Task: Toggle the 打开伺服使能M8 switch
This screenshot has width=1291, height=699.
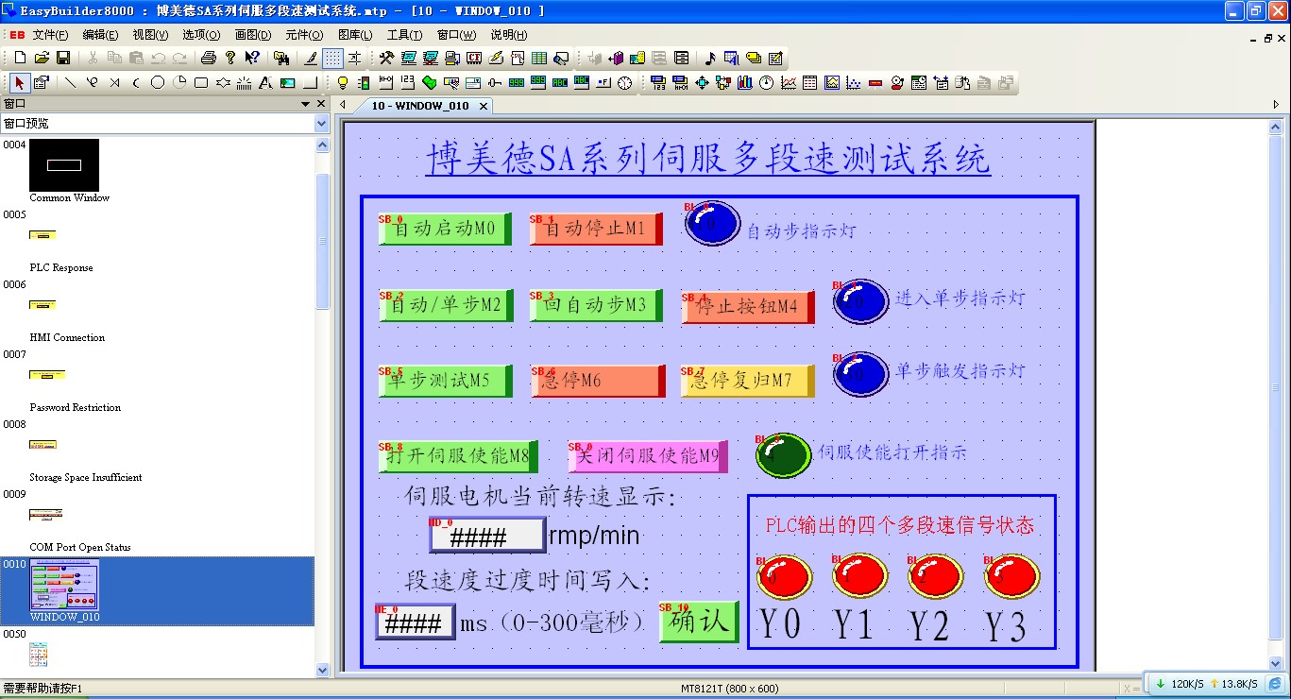Action: click(x=459, y=456)
